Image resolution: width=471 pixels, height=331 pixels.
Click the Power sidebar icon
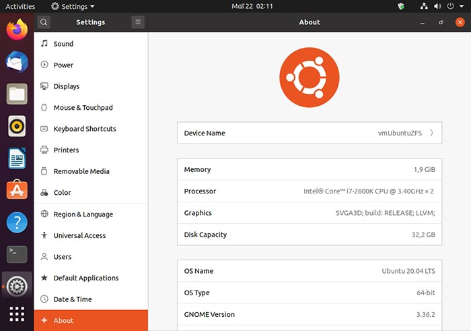tap(44, 65)
